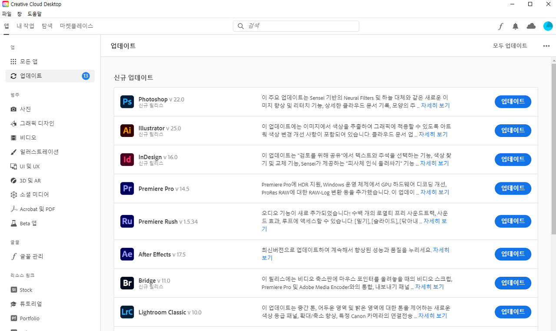Update Lightroom Classic with its 업데이트 button

click(513, 312)
